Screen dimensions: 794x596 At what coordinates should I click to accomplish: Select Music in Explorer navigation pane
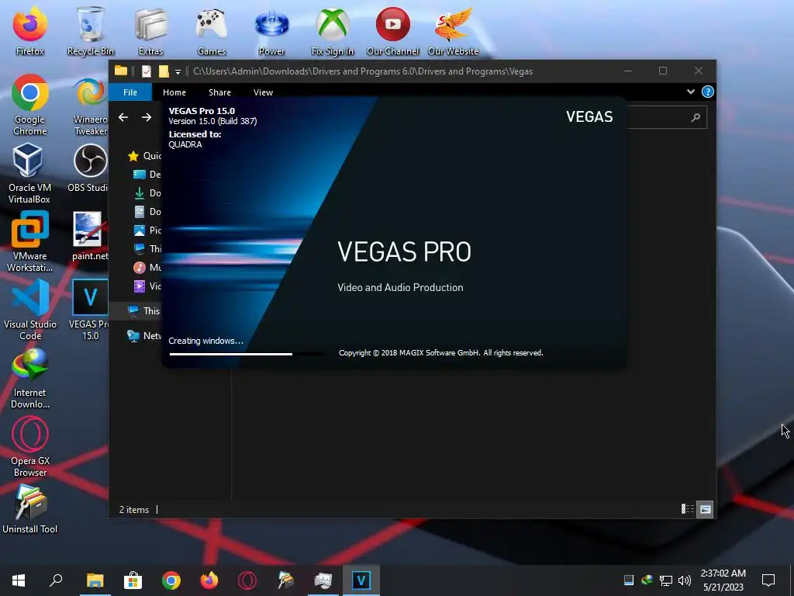click(147, 268)
